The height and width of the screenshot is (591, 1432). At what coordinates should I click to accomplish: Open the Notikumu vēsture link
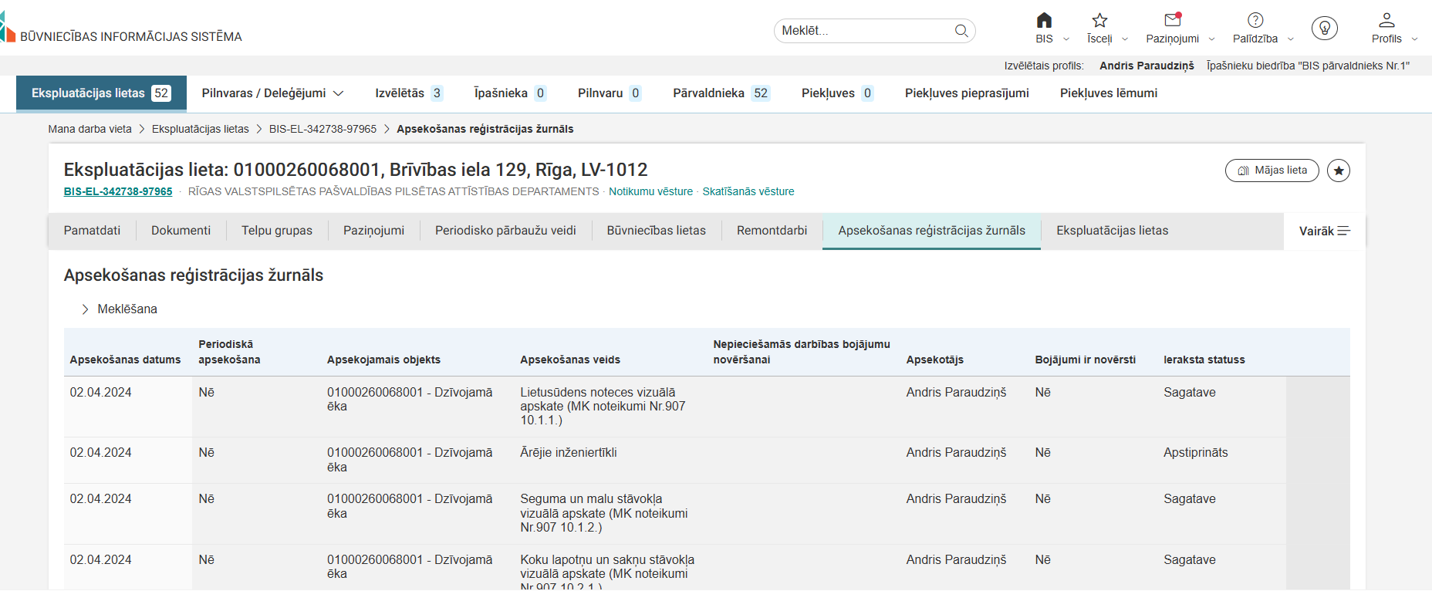pyautogui.click(x=650, y=191)
